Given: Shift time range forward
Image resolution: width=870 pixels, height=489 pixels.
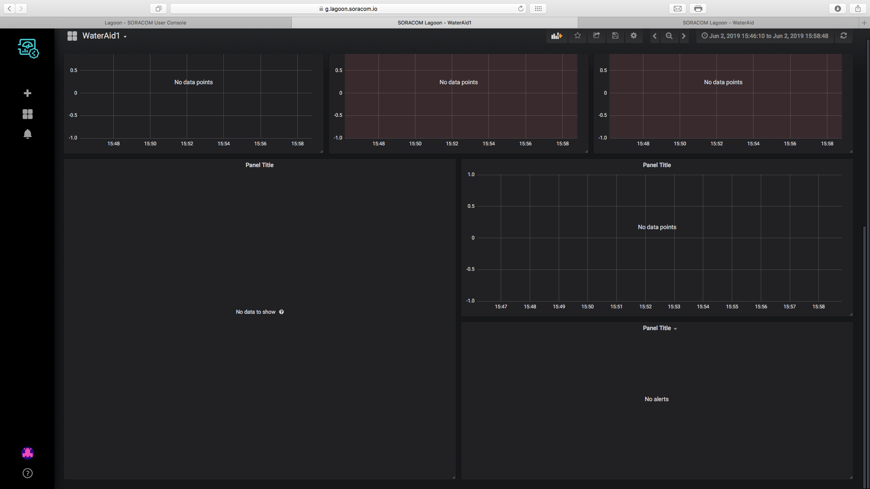Looking at the screenshot, I should (684, 36).
